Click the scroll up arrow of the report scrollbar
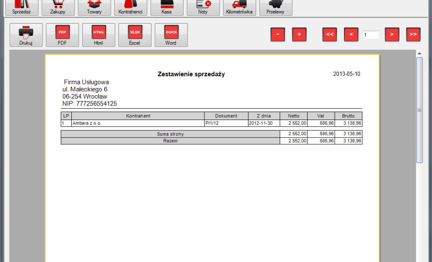This screenshot has height=262, width=432. point(420,54)
